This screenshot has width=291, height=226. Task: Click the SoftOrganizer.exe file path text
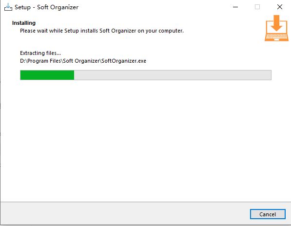[x=83, y=61]
